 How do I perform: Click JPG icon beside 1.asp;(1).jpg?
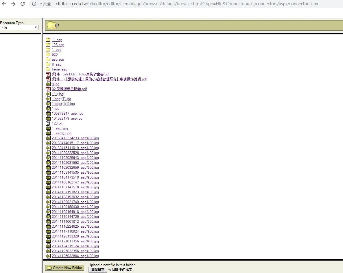48,99
